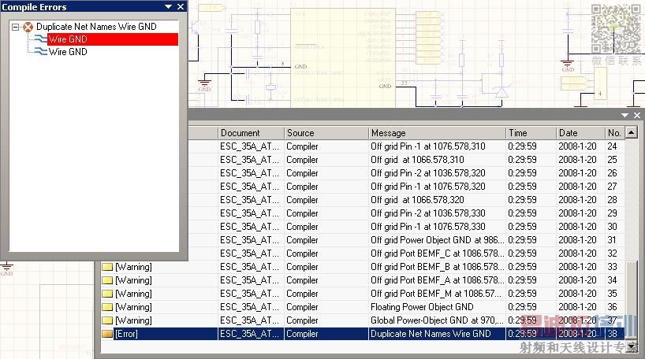Sort messages by Source column header
This screenshot has width=645, height=359.
pyautogui.click(x=326, y=133)
